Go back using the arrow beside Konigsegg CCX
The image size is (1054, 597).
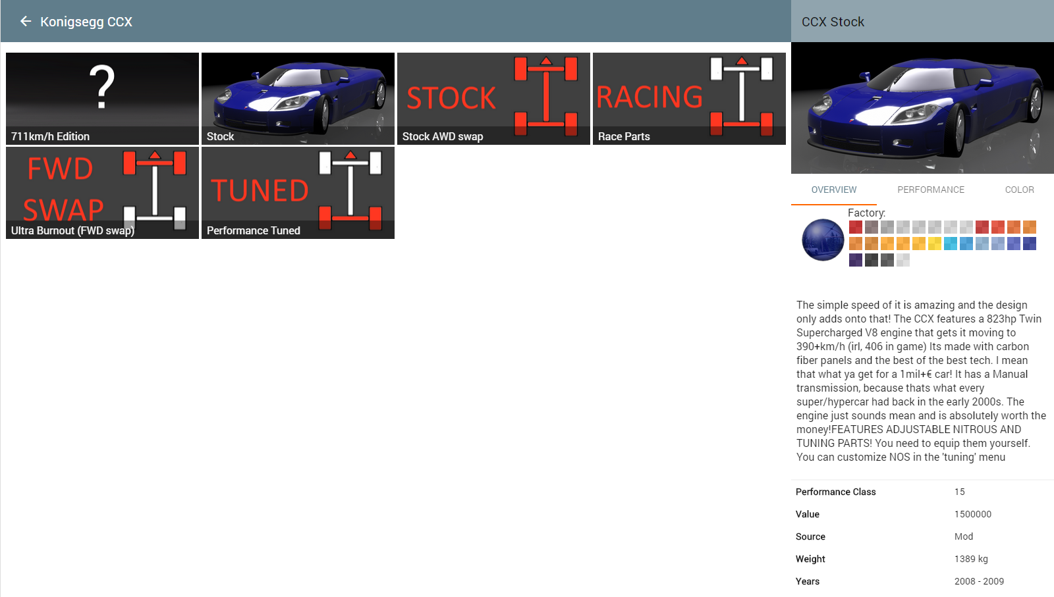coord(26,22)
